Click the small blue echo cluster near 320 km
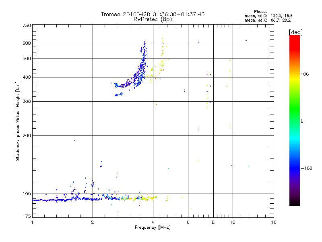This screenshot has height=242, width=322. (x=119, y=94)
